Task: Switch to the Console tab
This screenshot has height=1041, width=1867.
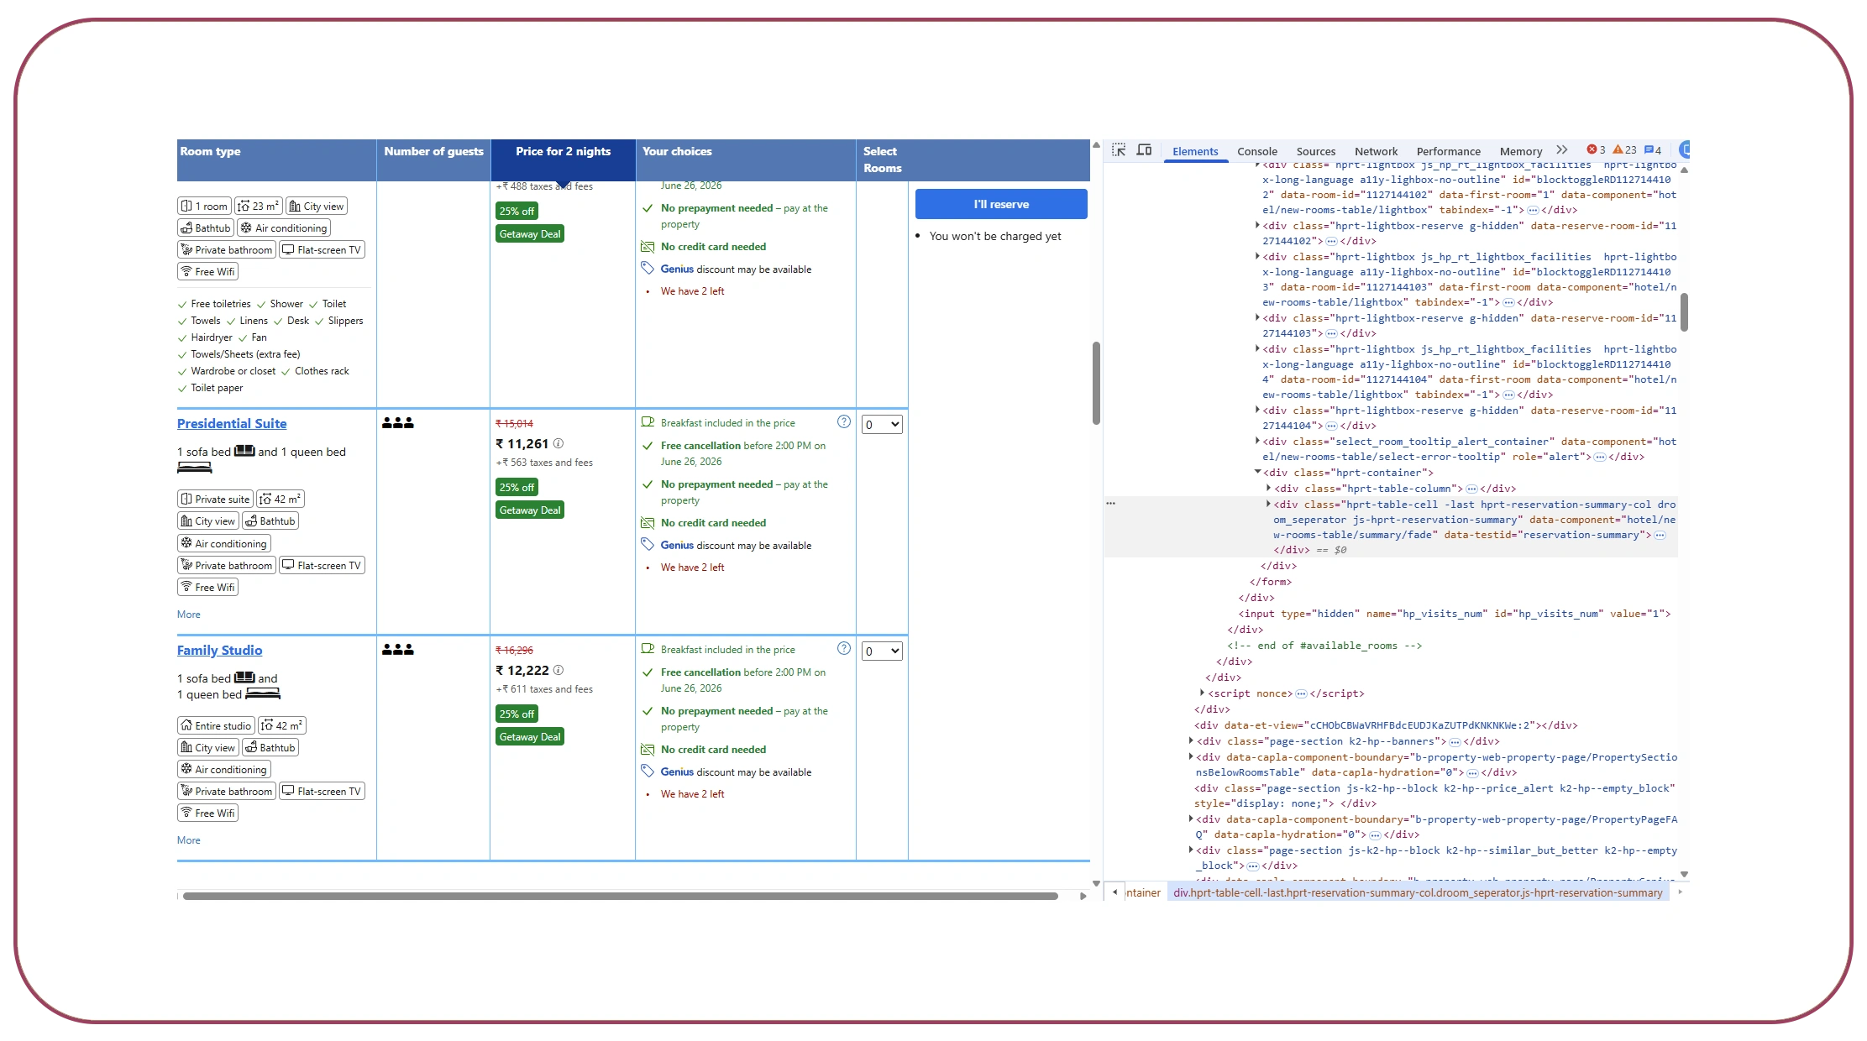Action: point(1256,151)
